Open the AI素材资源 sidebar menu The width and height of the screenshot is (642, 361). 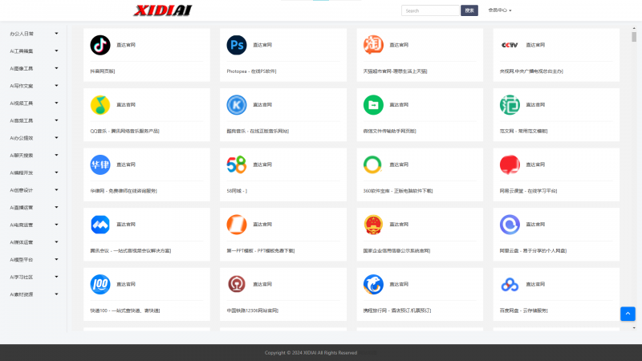pyautogui.click(x=34, y=294)
